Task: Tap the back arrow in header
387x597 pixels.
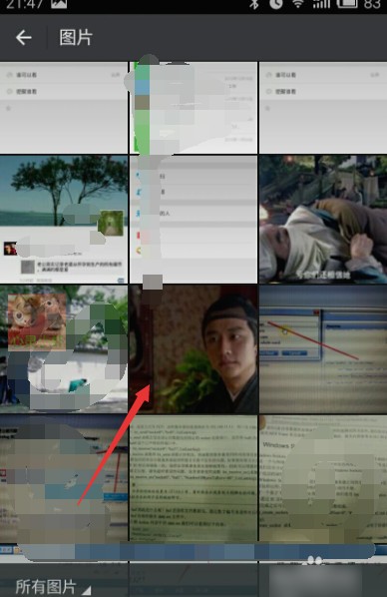Action: (x=24, y=38)
